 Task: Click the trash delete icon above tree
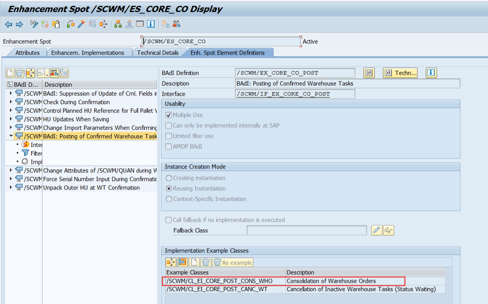click(x=20, y=73)
